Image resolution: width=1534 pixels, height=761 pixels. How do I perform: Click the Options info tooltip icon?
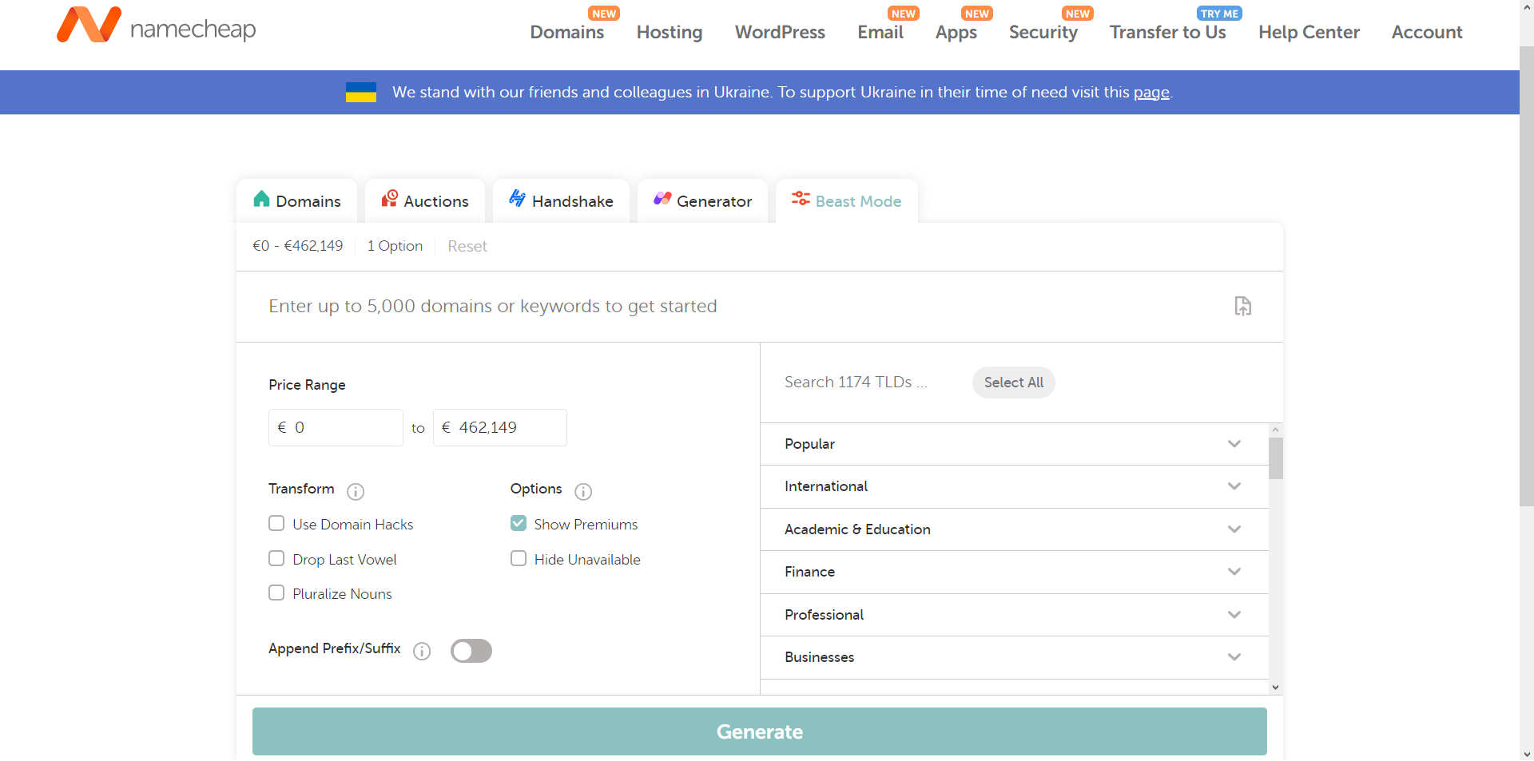(583, 492)
